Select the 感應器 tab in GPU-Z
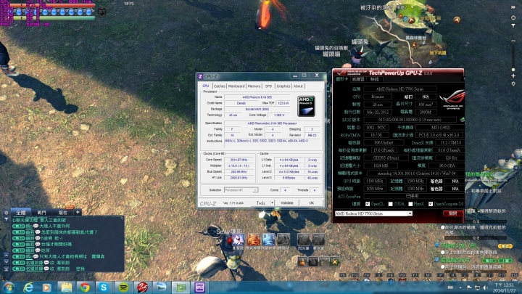This screenshot has width=522, height=294. [x=358, y=79]
